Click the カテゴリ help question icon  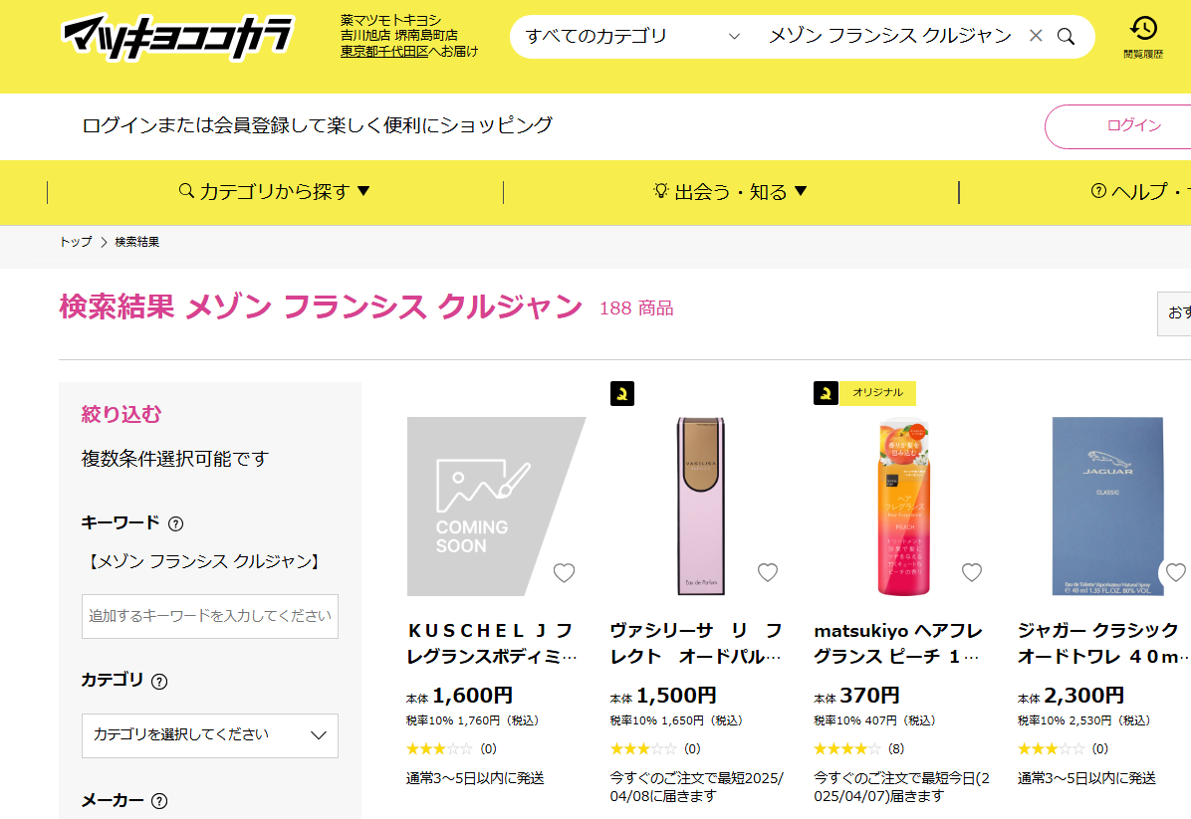158,682
